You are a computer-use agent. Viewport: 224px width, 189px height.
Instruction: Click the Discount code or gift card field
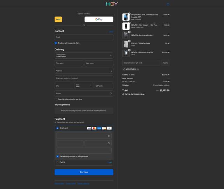[x=141, y=63]
